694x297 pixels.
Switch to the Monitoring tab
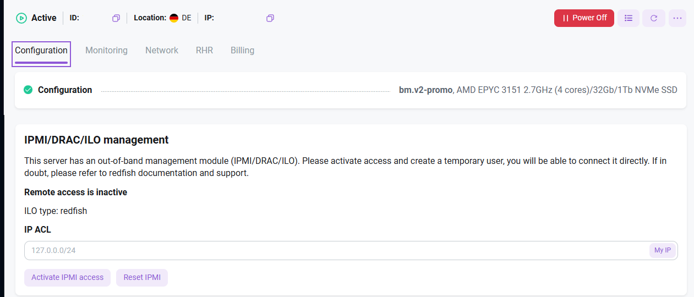[106, 50]
